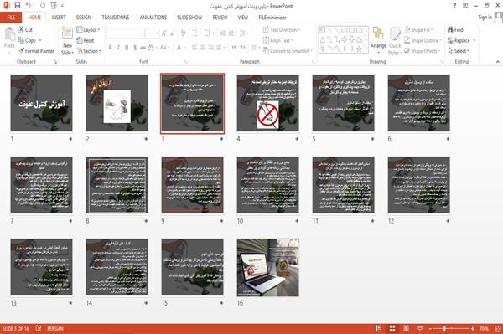Click the Cut command
The image size is (503, 334).
25,30
